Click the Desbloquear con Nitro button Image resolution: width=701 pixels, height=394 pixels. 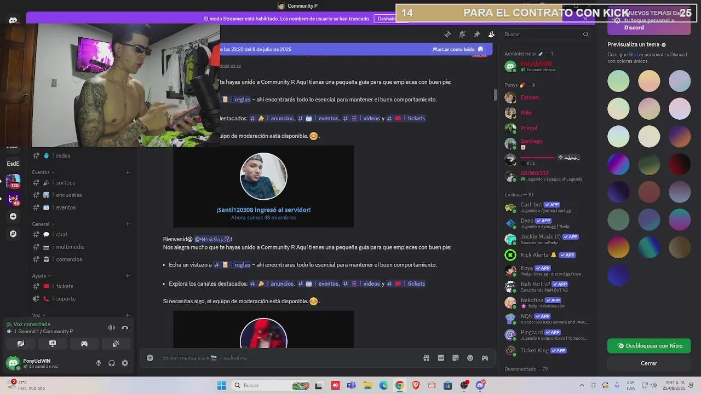[649, 346]
